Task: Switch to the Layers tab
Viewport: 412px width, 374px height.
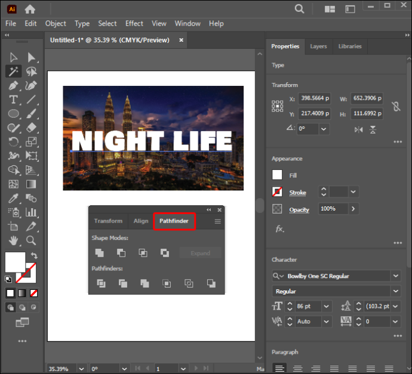Action: coord(318,47)
